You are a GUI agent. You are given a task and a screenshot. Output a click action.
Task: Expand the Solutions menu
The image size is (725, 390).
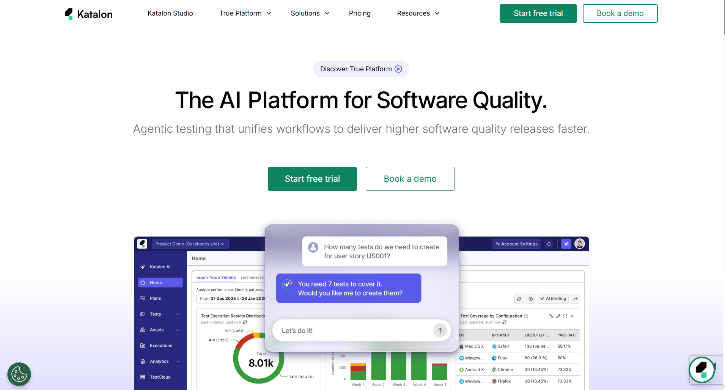coord(310,13)
